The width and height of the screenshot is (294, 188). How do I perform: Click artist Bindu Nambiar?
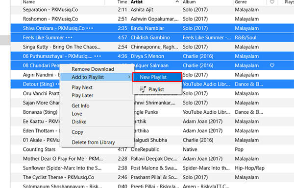[x=147, y=28]
